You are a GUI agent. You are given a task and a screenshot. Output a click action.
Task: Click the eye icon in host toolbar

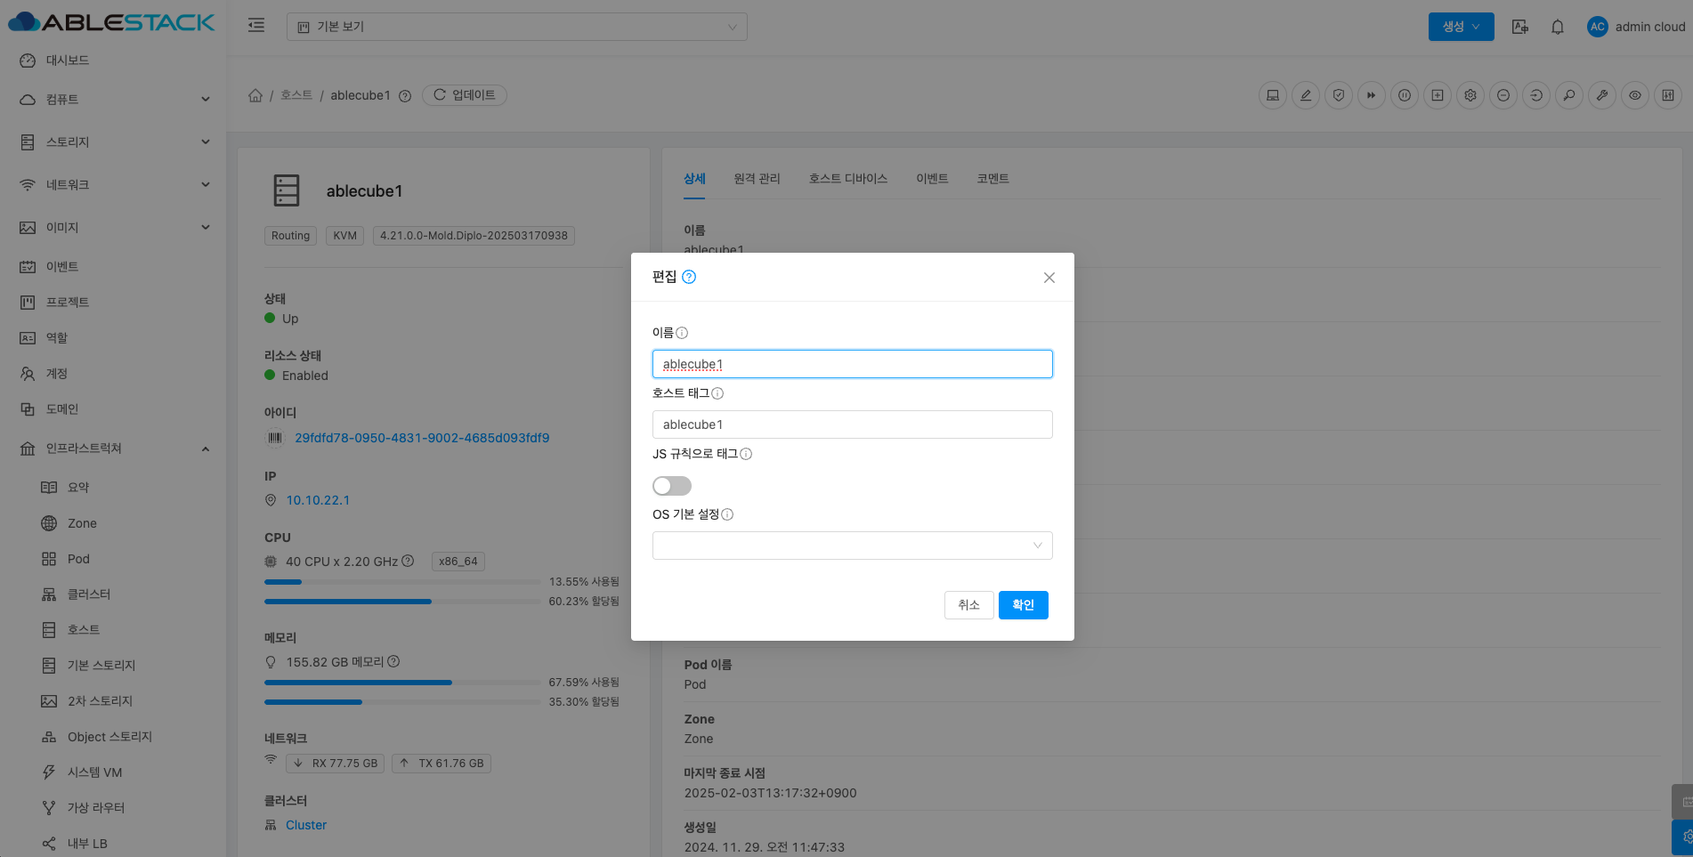pyautogui.click(x=1635, y=95)
